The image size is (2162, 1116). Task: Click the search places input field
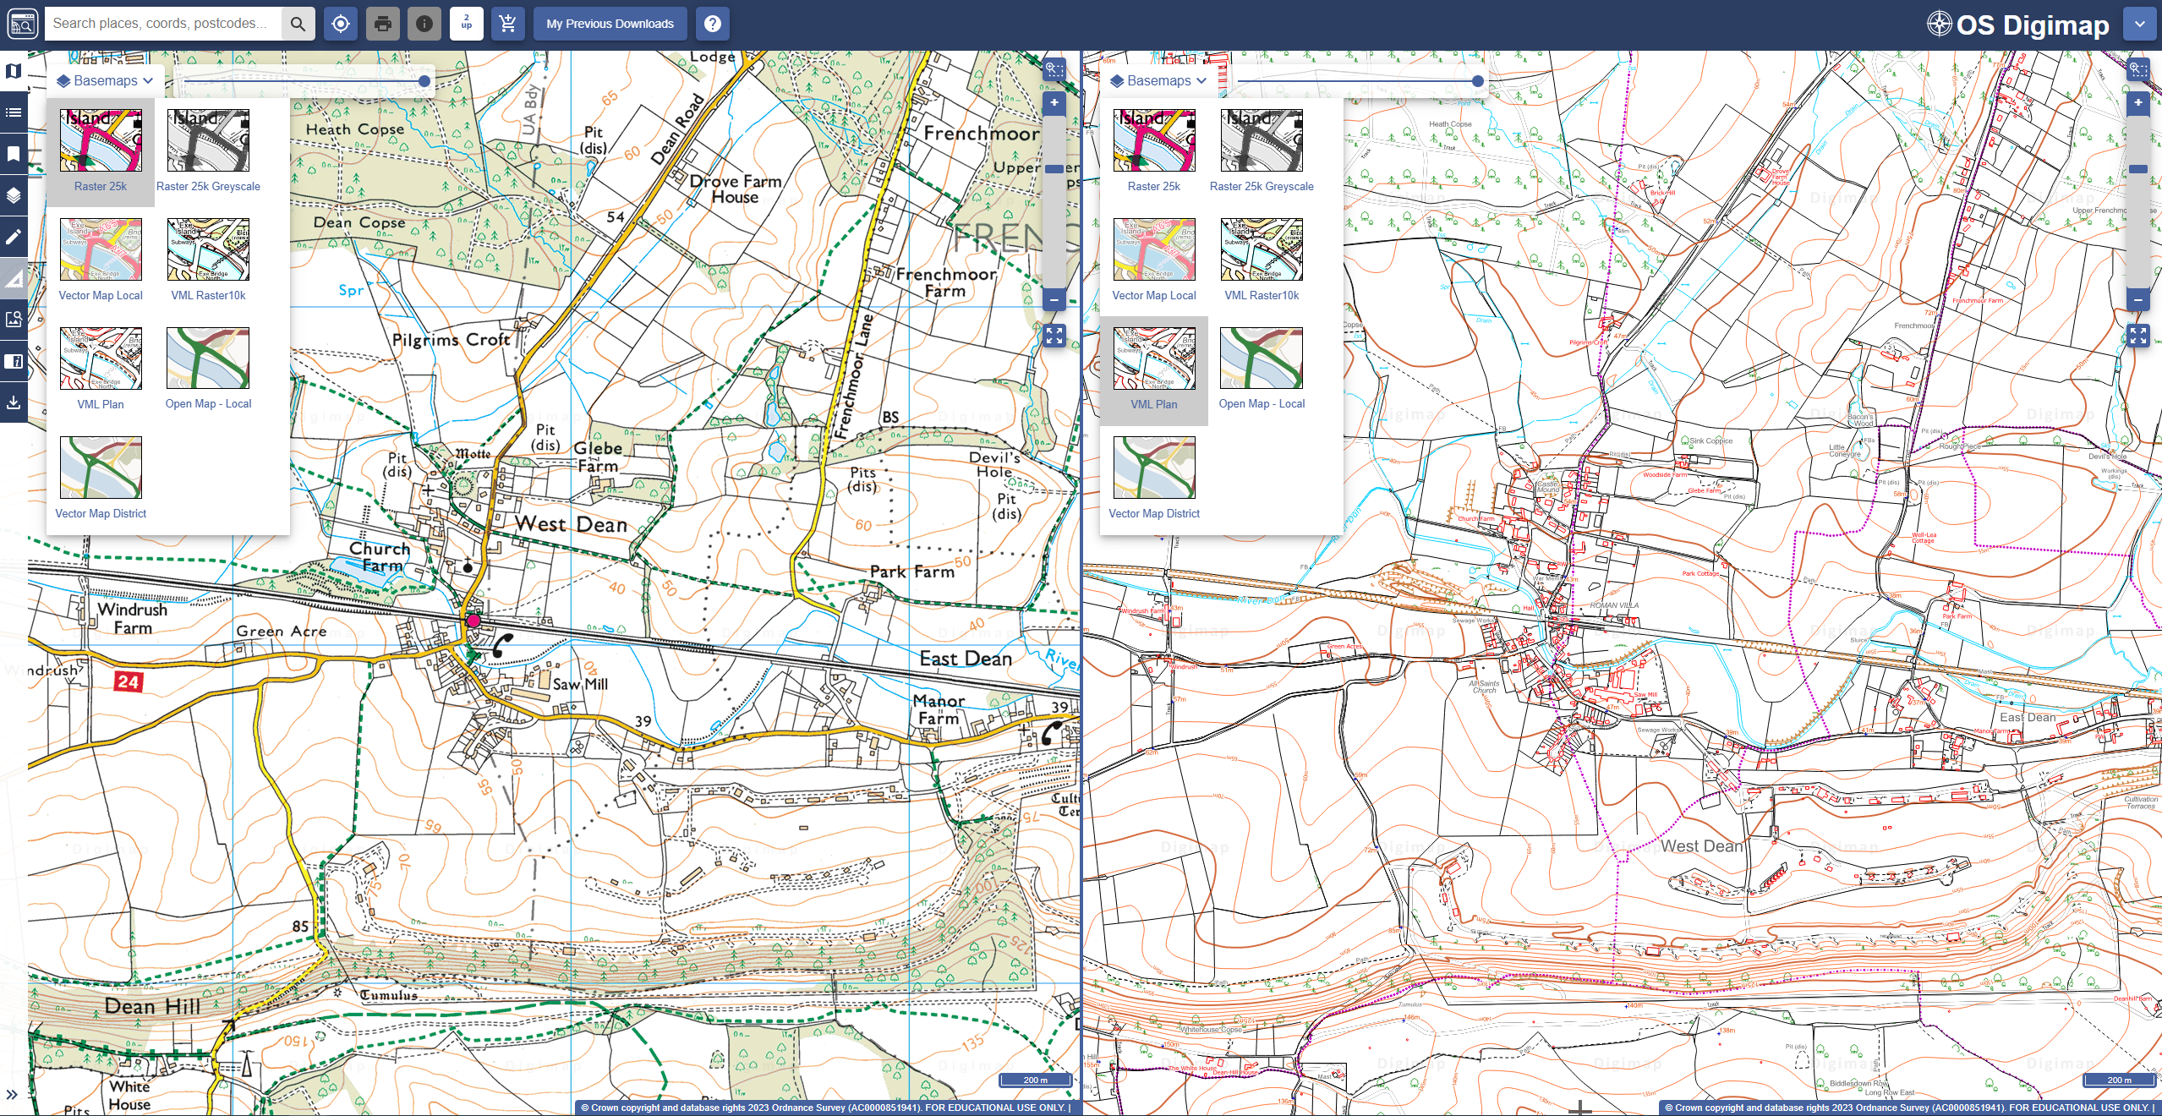[x=162, y=24]
